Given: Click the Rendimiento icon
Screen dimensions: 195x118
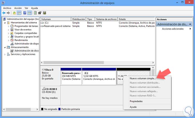Looking at the screenshot, I should [x=12, y=40].
